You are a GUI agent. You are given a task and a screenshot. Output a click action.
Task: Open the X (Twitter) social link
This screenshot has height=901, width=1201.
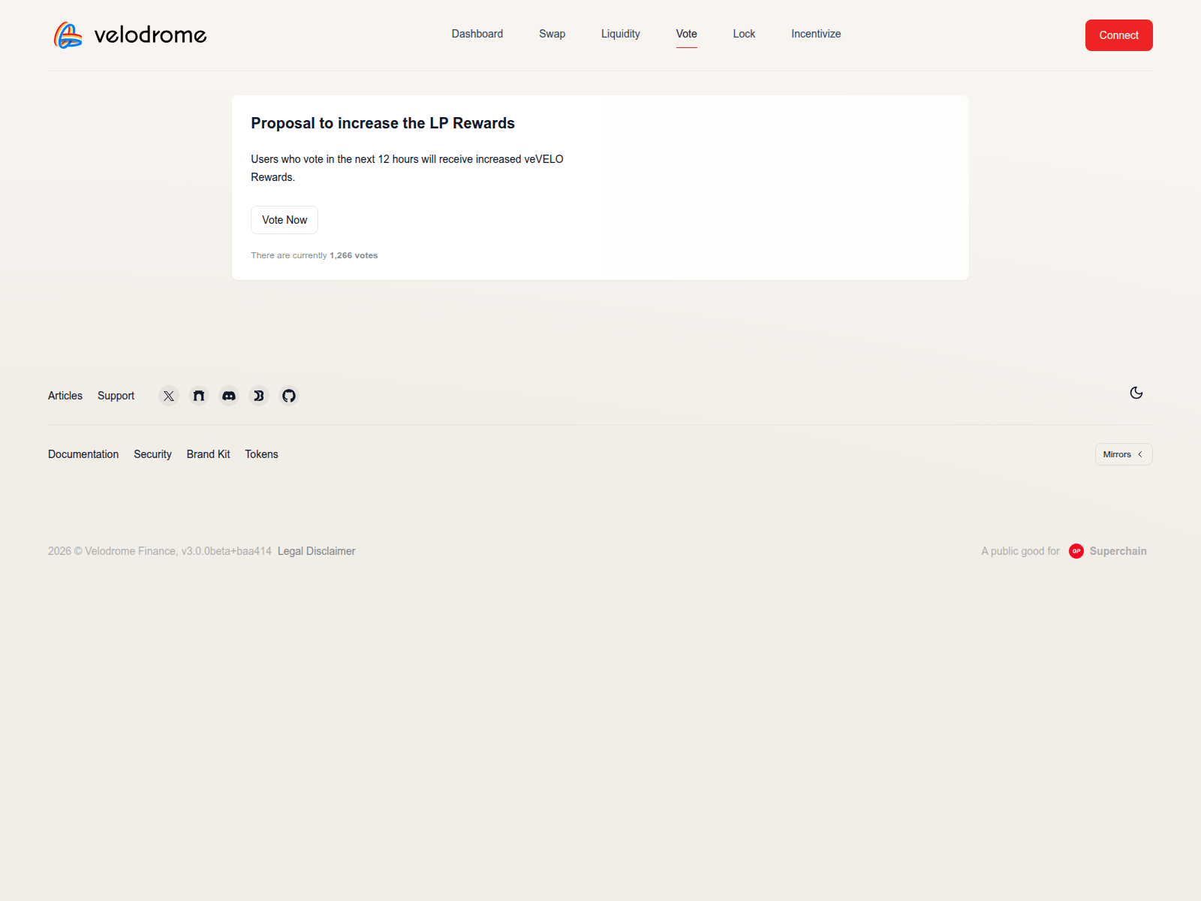click(x=169, y=396)
